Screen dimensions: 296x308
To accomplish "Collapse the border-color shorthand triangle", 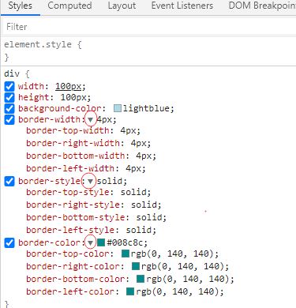I will (x=91, y=243).
